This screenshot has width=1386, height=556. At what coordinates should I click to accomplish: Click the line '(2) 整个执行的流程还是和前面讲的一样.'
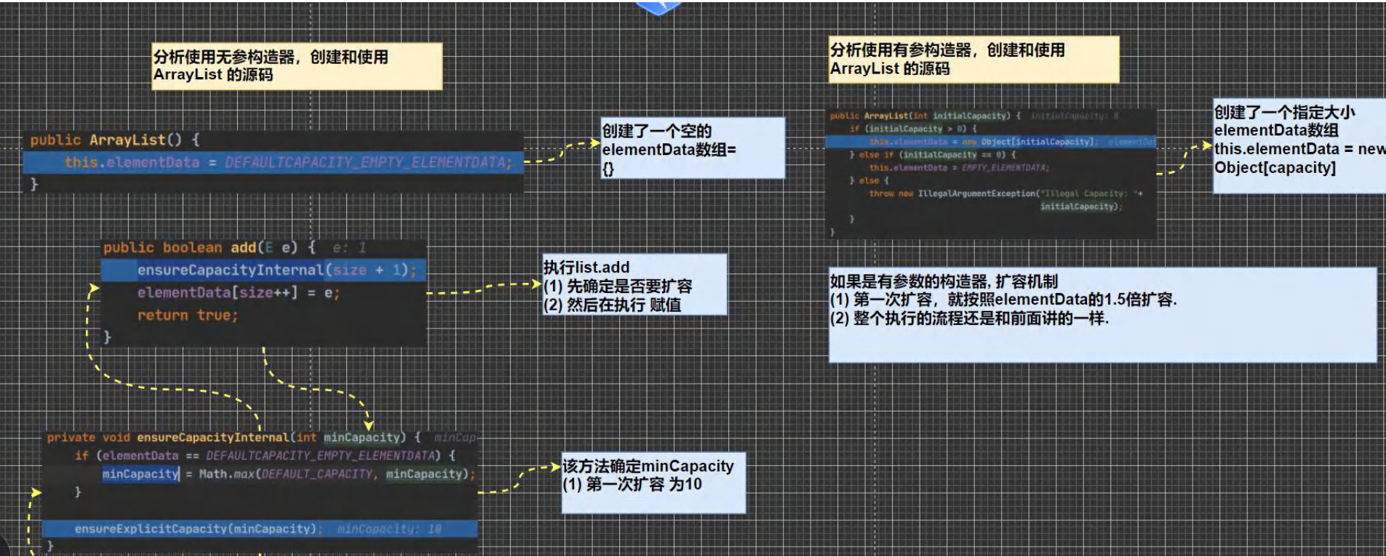point(969,318)
